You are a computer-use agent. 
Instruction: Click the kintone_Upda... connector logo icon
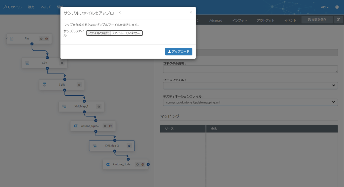tap(108, 165)
